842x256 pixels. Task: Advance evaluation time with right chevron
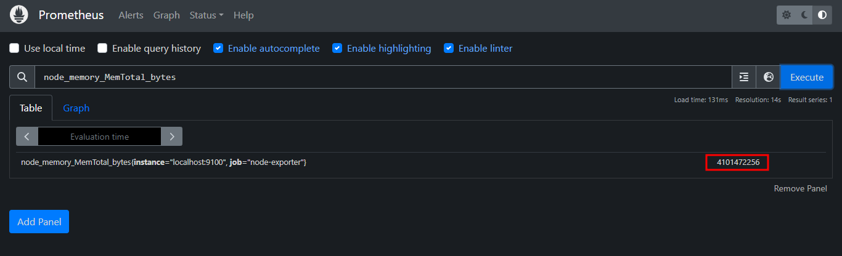172,137
